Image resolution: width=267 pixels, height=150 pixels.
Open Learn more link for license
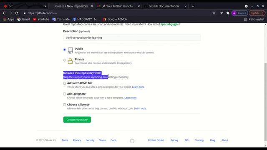coord(140,108)
